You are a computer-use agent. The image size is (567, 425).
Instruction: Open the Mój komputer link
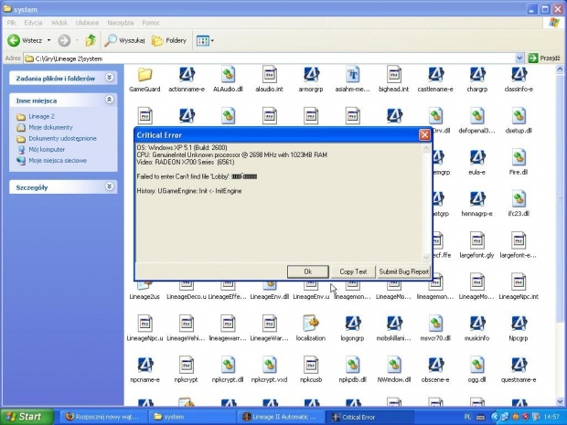(47, 149)
